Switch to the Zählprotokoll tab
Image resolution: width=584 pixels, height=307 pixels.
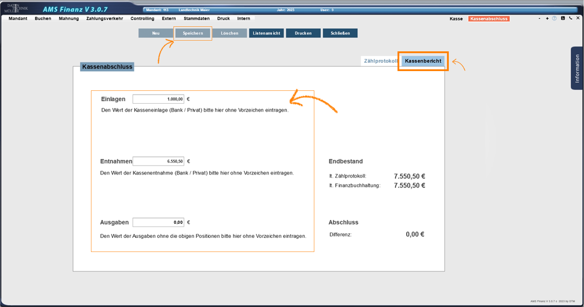(x=380, y=61)
